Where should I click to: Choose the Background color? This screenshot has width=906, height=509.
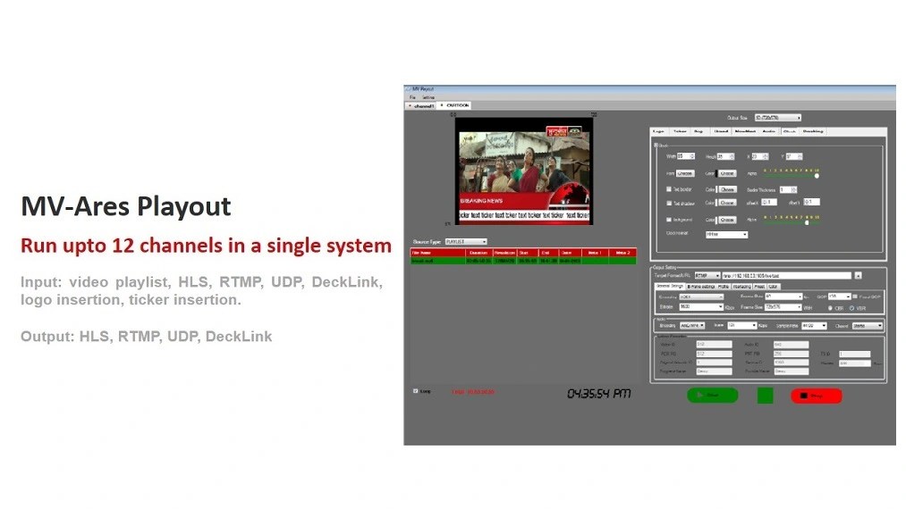727,220
